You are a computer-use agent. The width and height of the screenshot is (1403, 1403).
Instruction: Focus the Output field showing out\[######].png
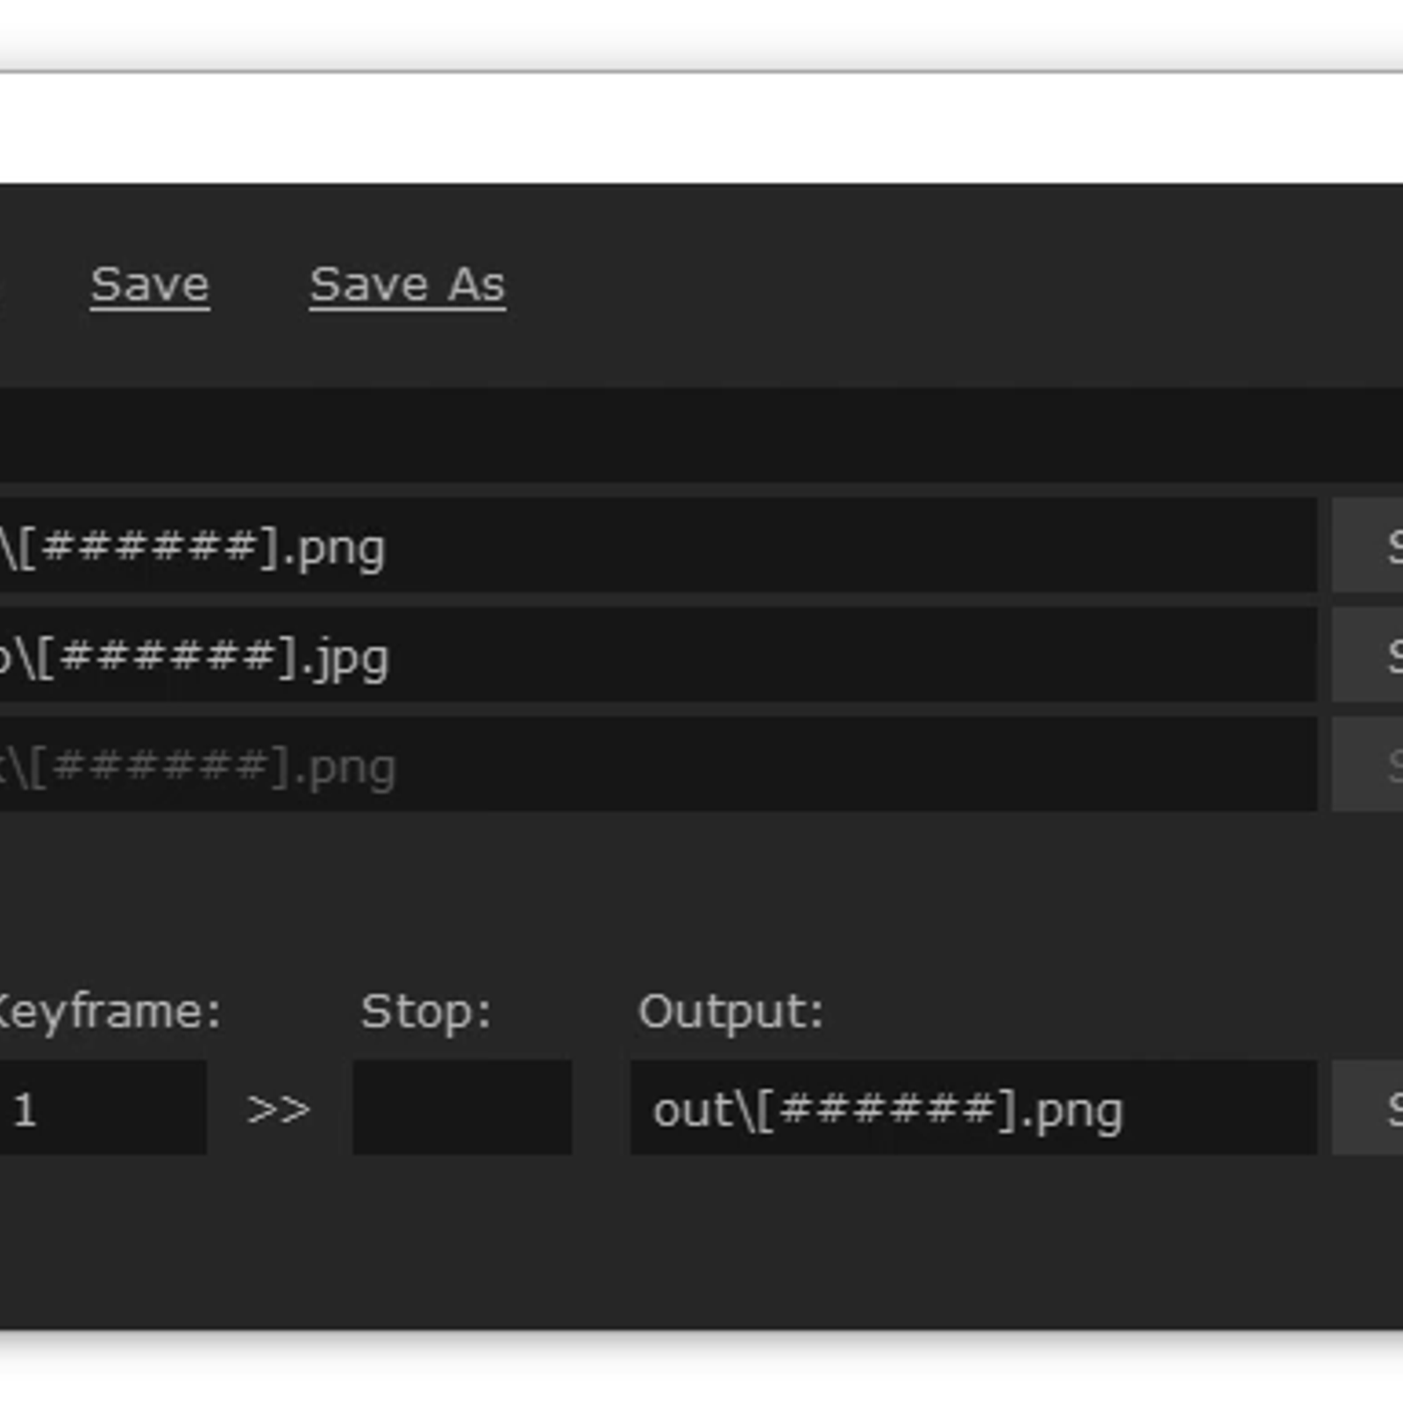pyautogui.click(x=973, y=1109)
